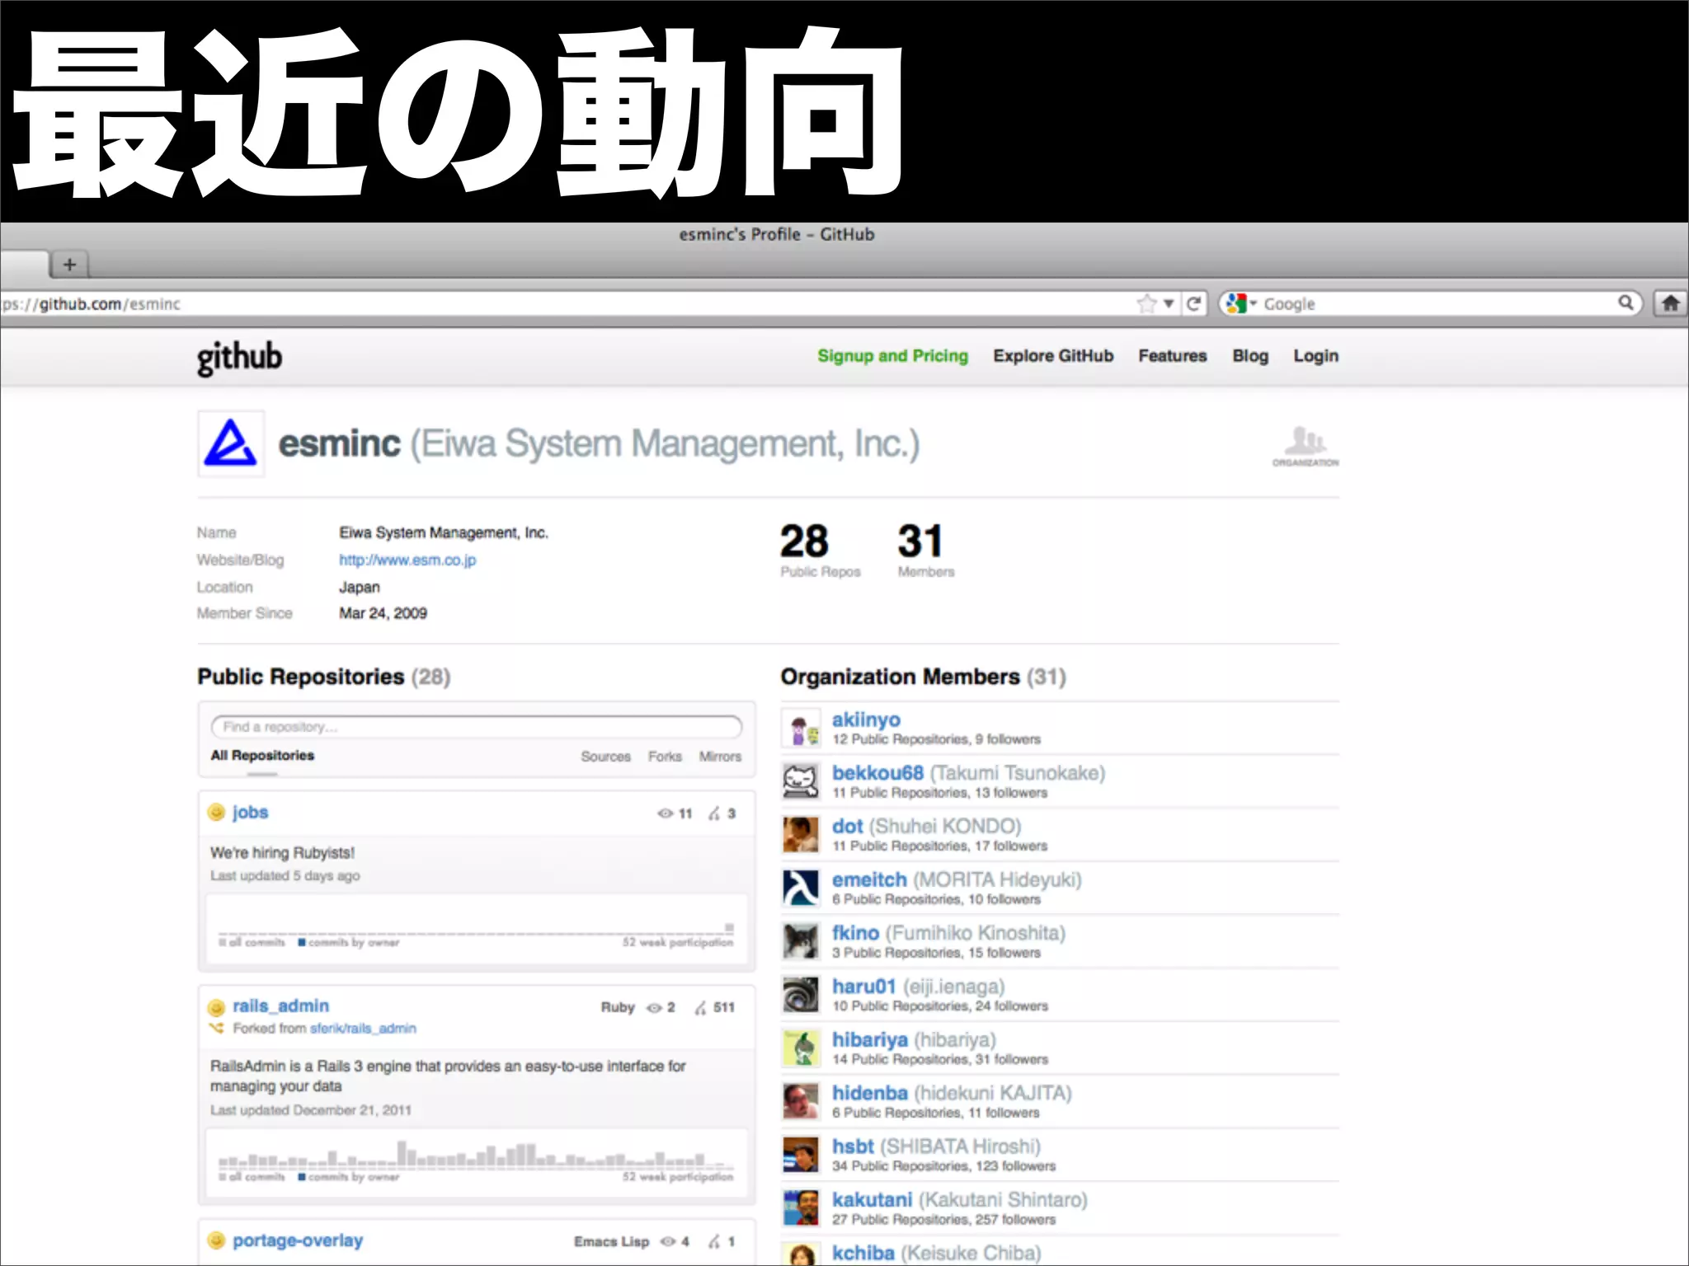Open the jobs repository
1689x1266 pixels.
click(250, 813)
